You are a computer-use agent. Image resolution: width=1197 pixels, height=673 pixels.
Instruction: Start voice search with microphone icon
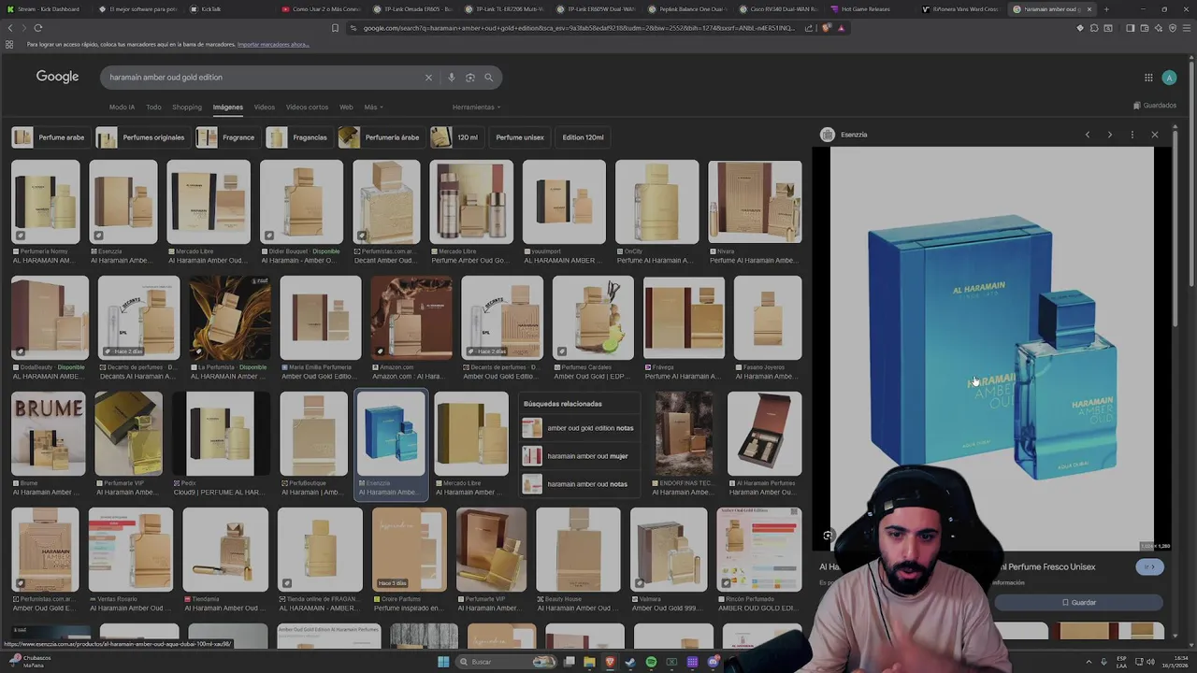point(451,78)
